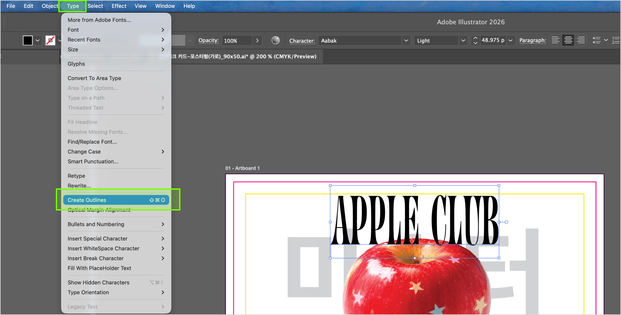Open the View menu
Image resolution: width=621 pixels, height=315 pixels.
[141, 6]
